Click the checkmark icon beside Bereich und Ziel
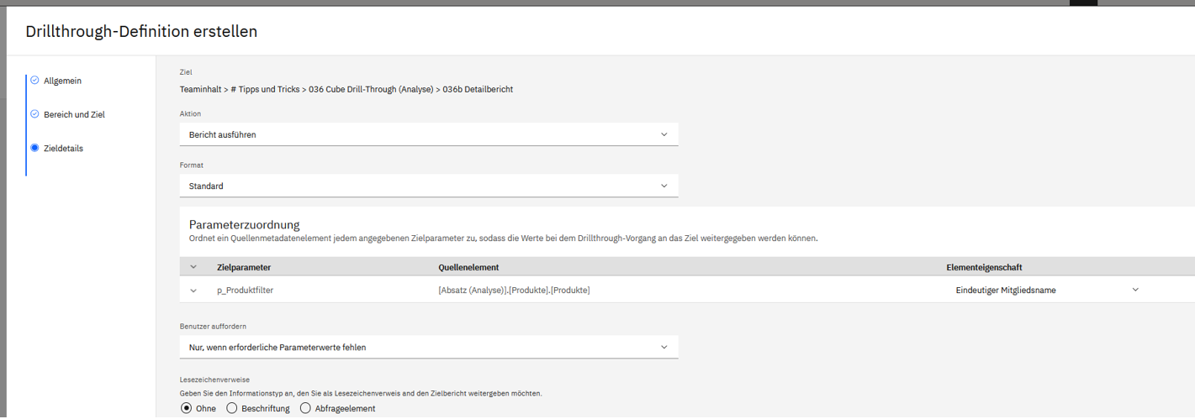The height and width of the screenshot is (419, 1195). click(x=34, y=114)
